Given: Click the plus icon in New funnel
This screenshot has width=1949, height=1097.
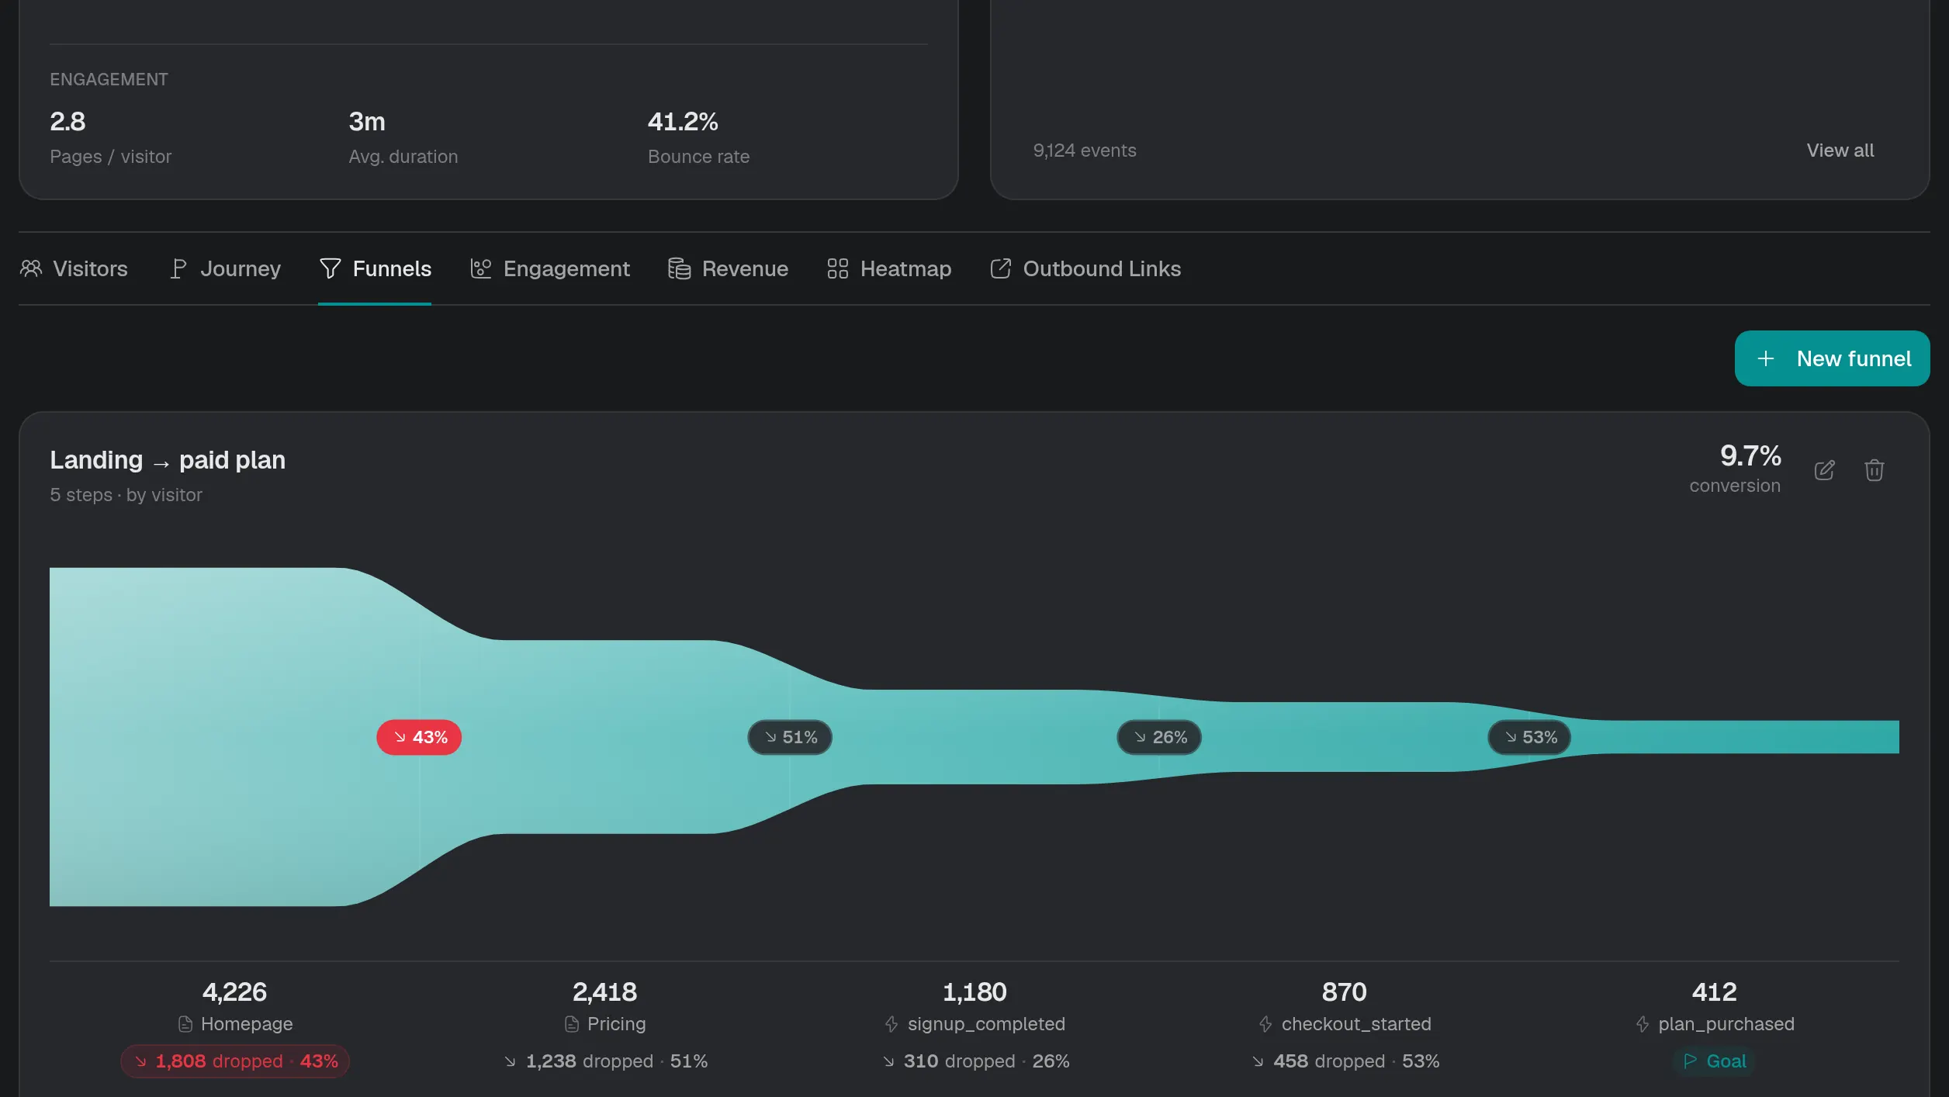Looking at the screenshot, I should coord(1765,358).
